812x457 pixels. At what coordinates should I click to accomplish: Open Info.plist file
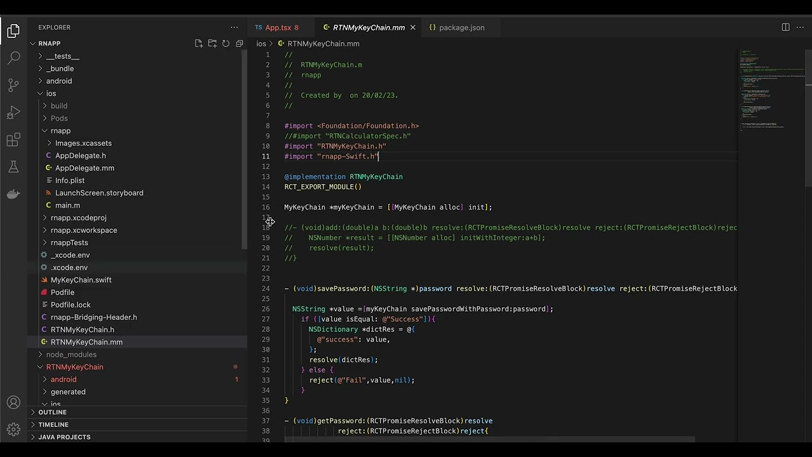click(70, 180)
